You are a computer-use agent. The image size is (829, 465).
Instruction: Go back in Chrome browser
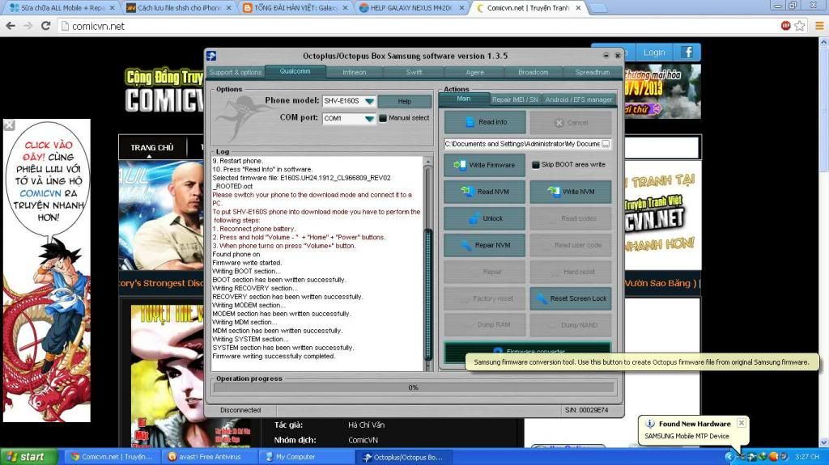tap(11, 26)
